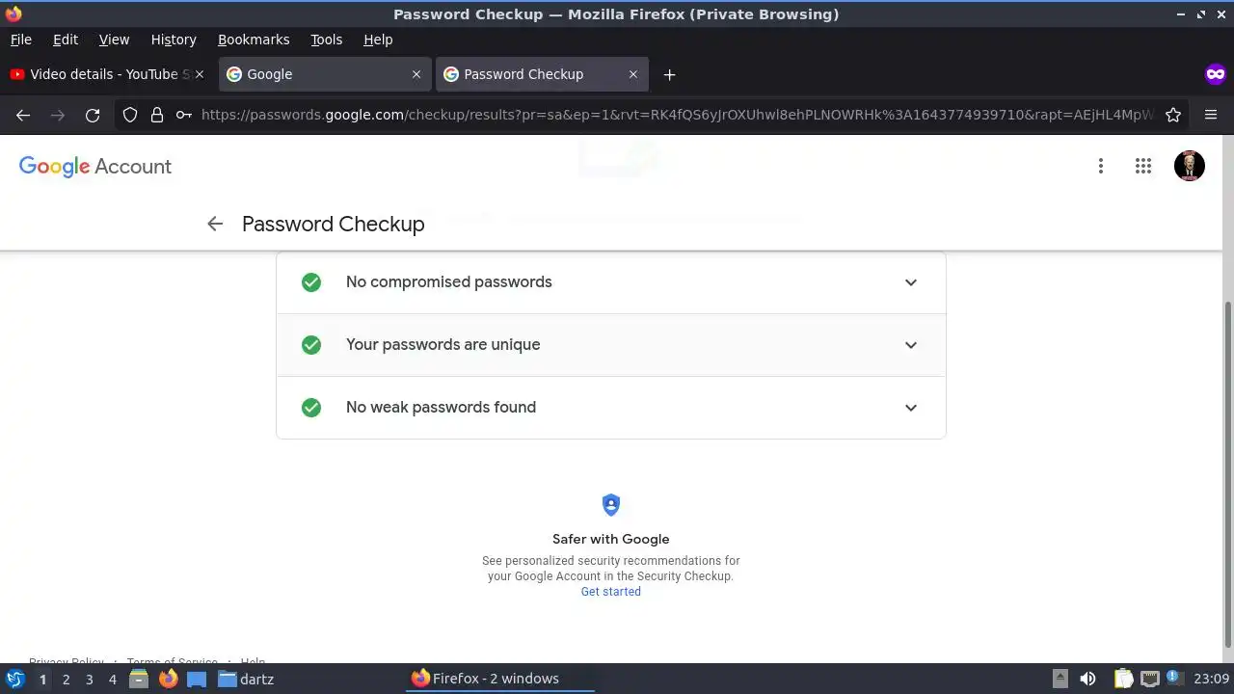Open the three-dot more options menu
Screen dimensions: 1234x694
[1100, 166]
